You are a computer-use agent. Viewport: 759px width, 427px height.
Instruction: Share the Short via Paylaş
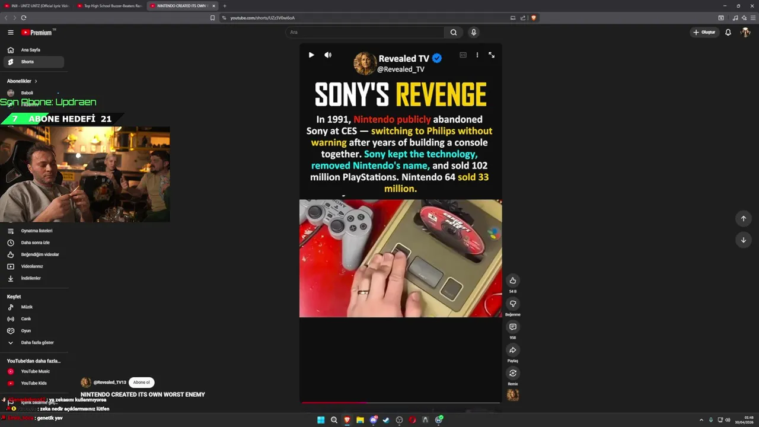pyautogui.click(x=513, y=350)
